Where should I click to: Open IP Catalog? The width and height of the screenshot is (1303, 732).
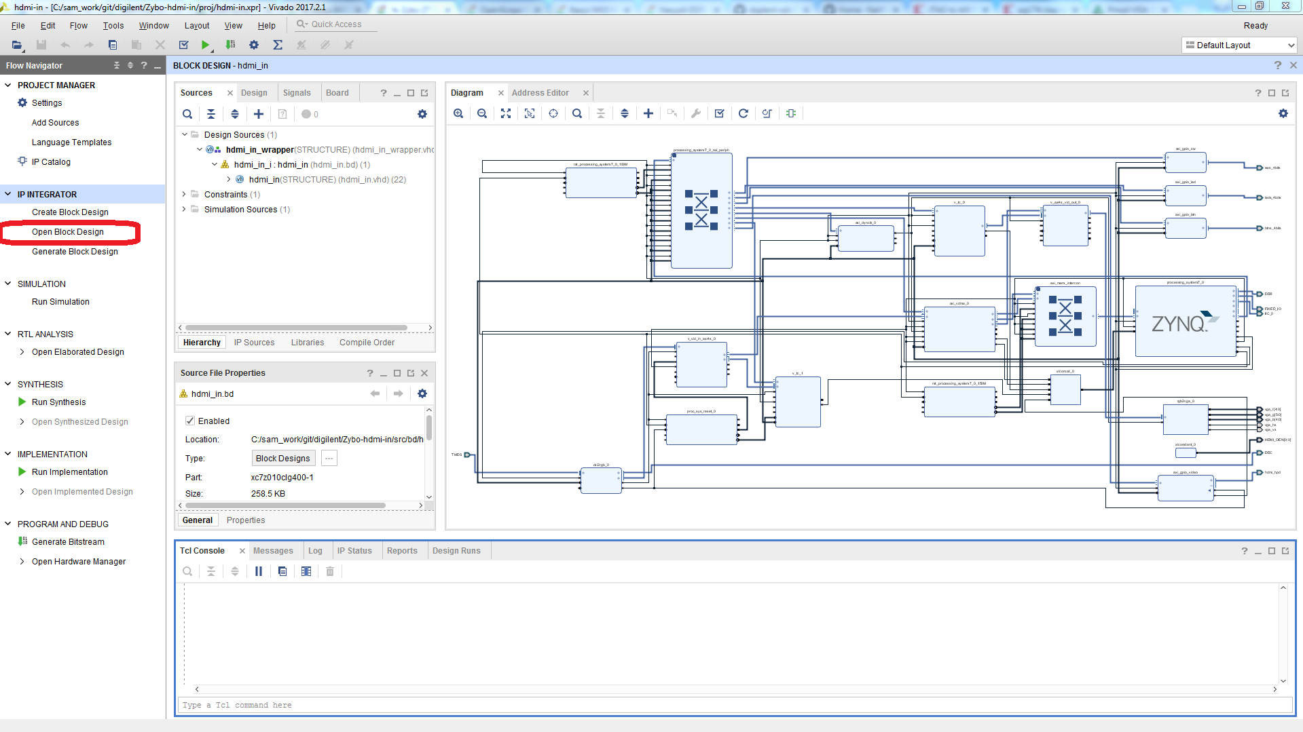[x=51, y=161]
